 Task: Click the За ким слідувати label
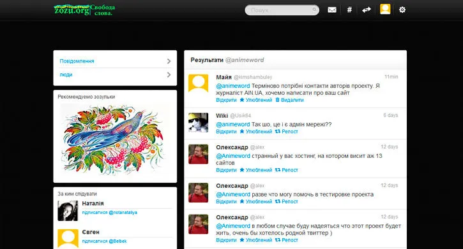pos(77,194)
